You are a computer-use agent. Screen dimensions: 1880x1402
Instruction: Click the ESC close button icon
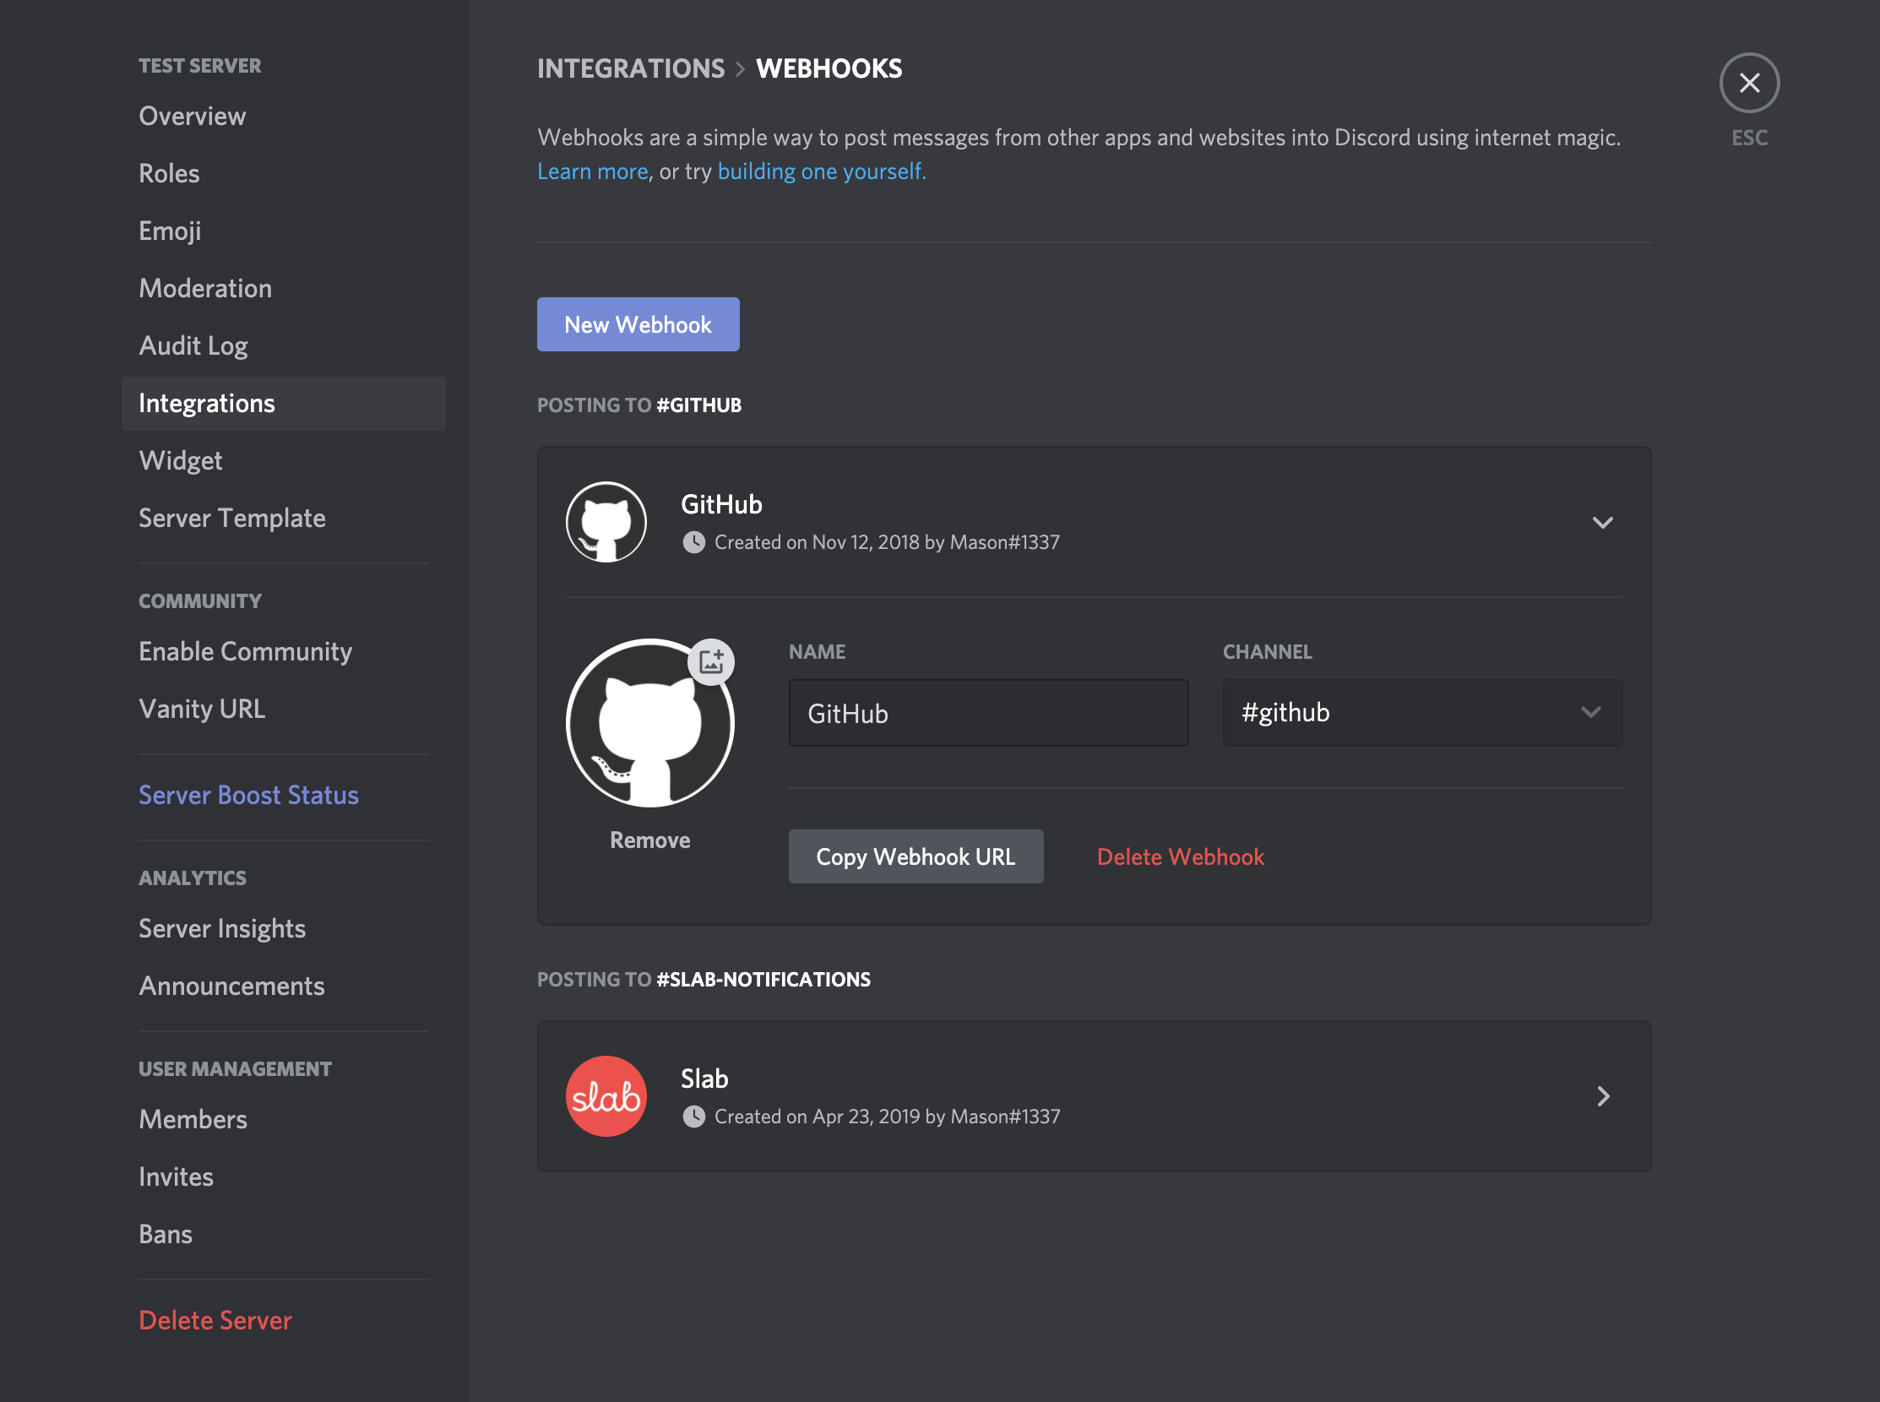(x=1749, y=83)
